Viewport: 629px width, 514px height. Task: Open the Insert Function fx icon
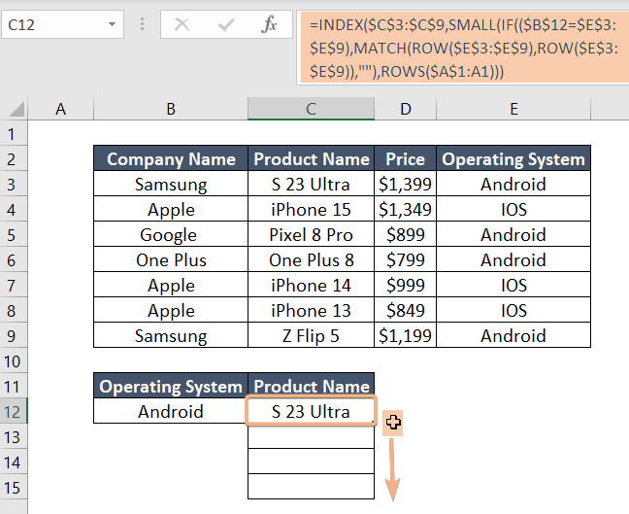269,24
